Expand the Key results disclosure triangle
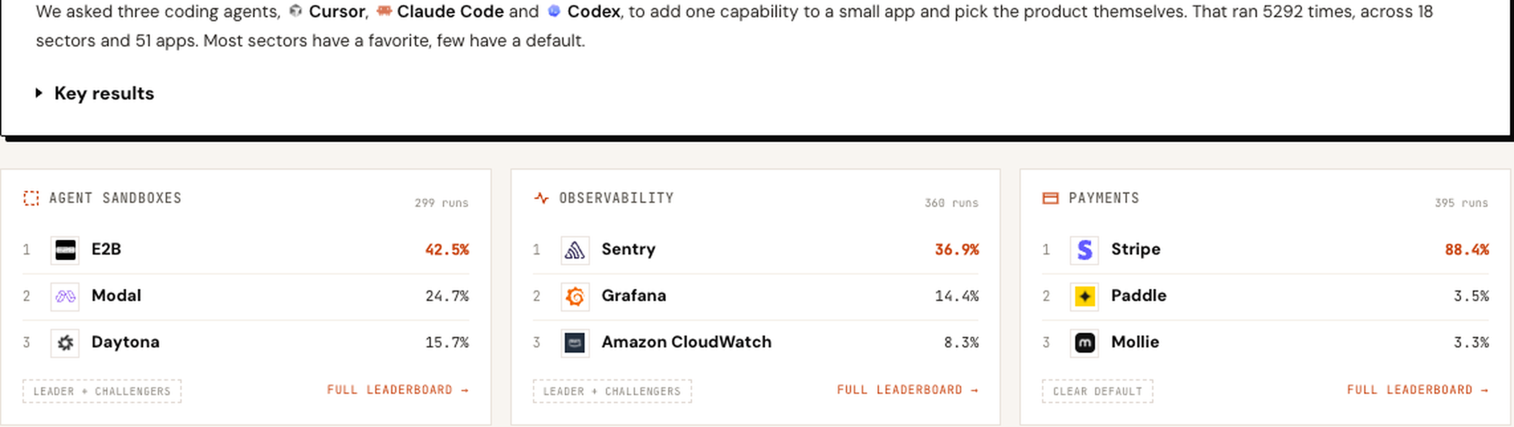This screenshot has width=1514, height=427. 39,93
